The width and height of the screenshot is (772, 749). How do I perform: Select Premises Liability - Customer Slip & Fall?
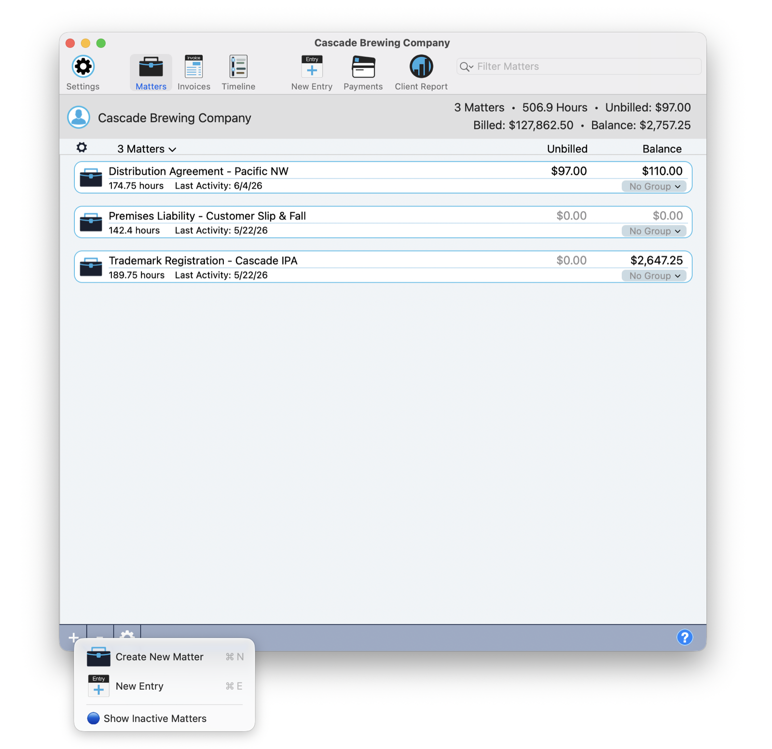[x=383, y=222]
